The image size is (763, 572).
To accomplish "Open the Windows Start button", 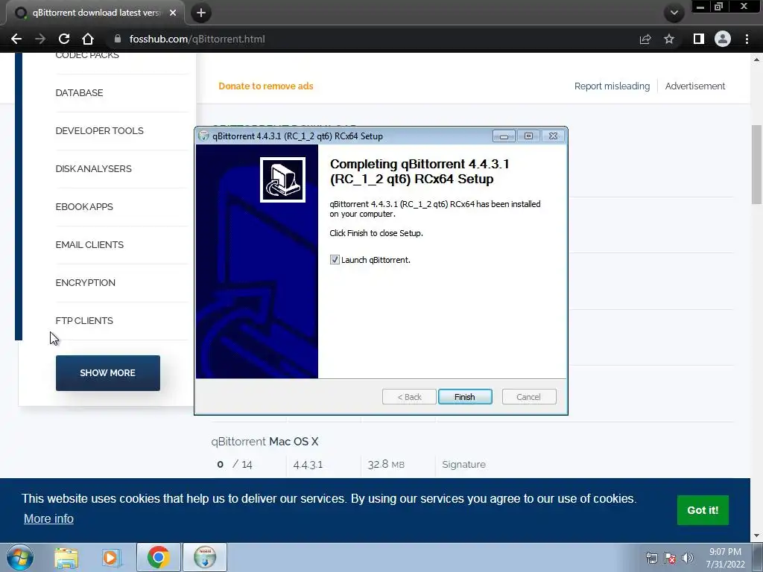I will click(x=20, y=557).
